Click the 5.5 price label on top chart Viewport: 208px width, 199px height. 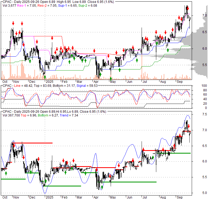tap(205, 65)
